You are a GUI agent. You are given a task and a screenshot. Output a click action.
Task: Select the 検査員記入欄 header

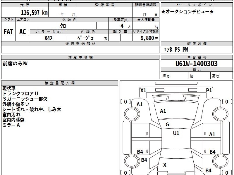pos(60,83)
